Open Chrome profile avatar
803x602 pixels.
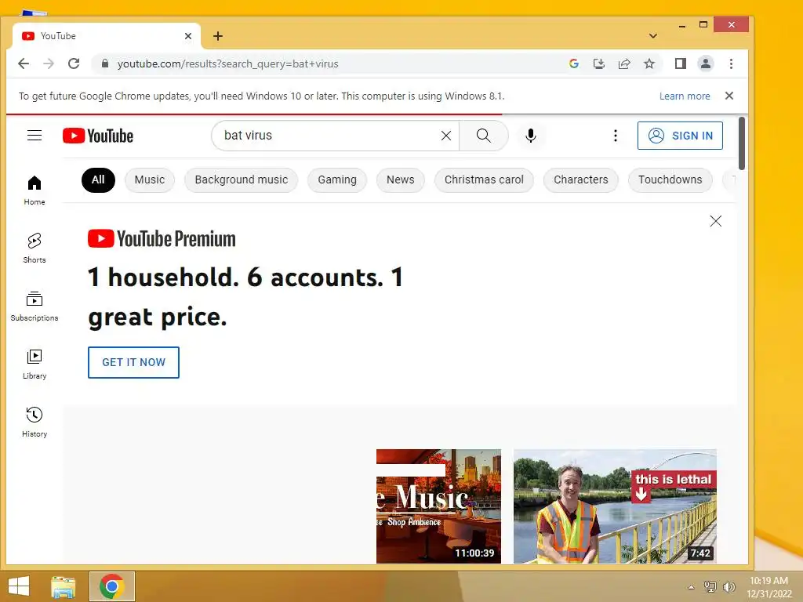point(705,63)
